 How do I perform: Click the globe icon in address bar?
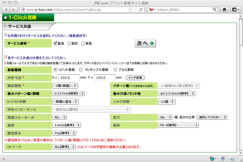pyautogui.click(x=23, y=10)
